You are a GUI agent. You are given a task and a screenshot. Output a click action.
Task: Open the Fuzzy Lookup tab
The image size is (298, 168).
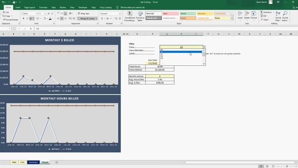click(106, 7)
